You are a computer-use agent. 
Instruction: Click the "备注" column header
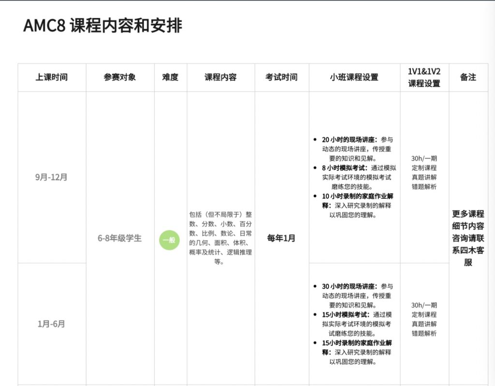point(468,77)
